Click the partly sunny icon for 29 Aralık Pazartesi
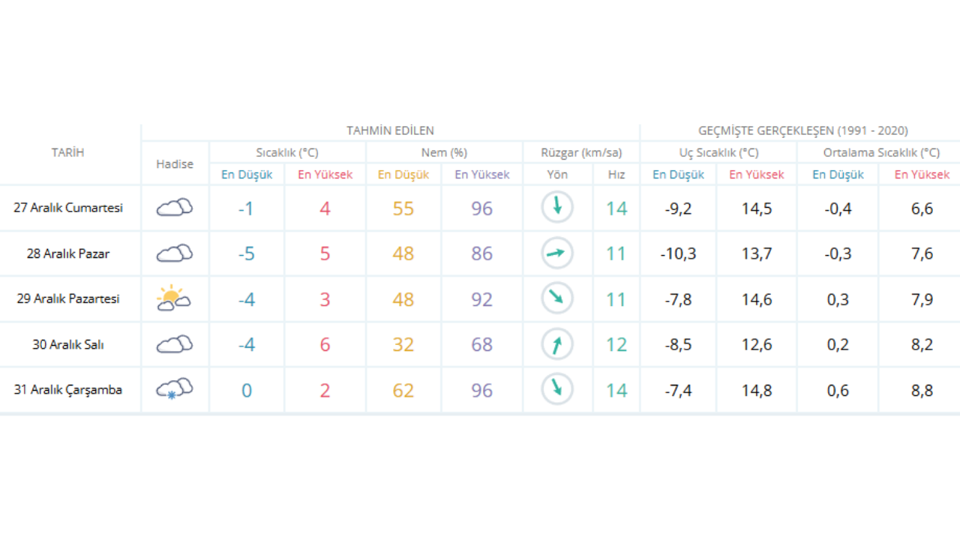The width and height of the screenshot is (960, 540). point(173,298)
